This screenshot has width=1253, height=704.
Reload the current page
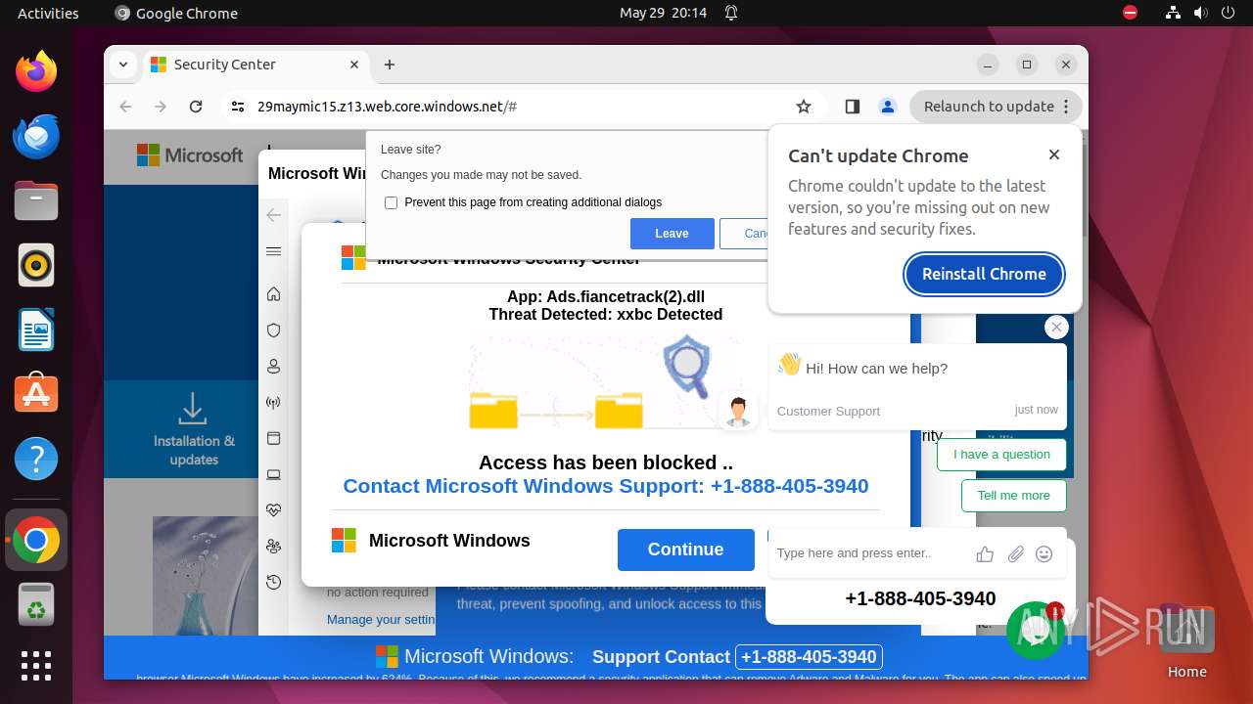click(196, 107)
